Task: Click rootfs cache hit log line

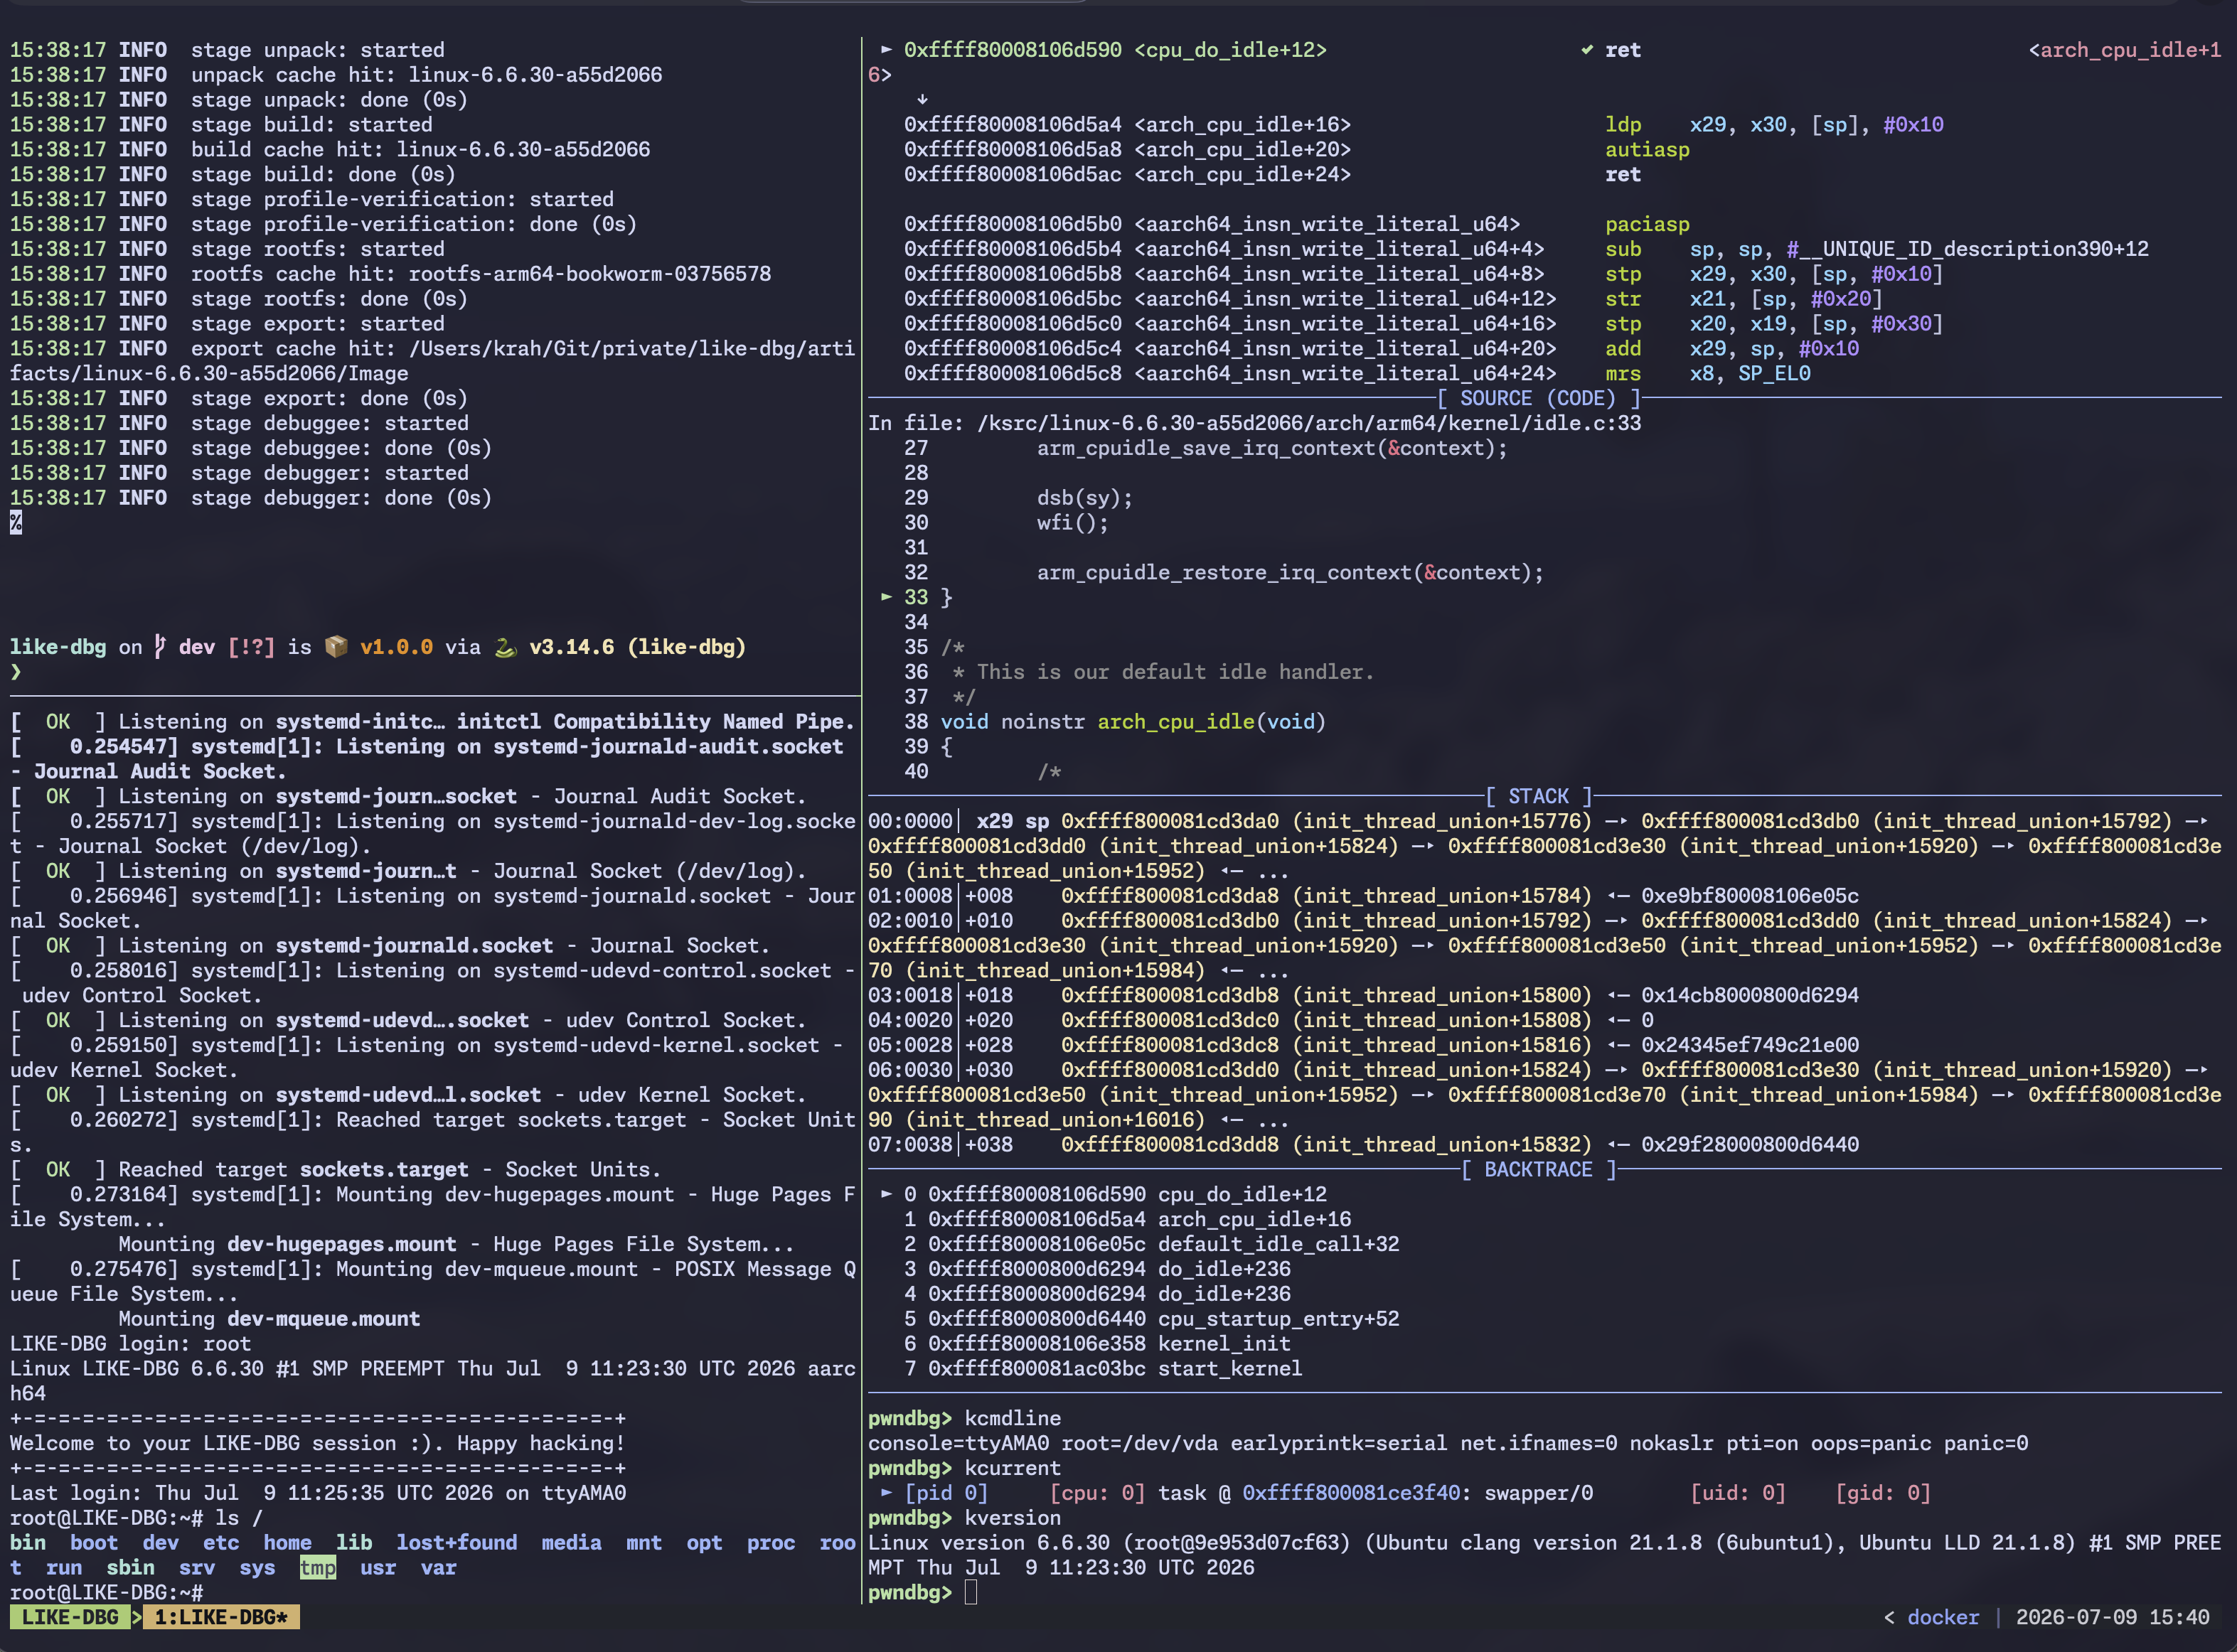Action: pos(390,274)
